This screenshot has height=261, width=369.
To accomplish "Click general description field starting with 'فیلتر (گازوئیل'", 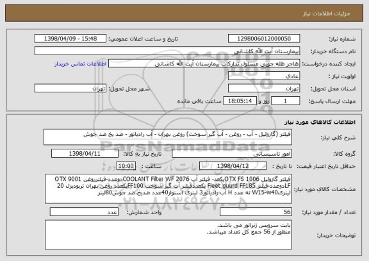I will [x=168, y=137].
